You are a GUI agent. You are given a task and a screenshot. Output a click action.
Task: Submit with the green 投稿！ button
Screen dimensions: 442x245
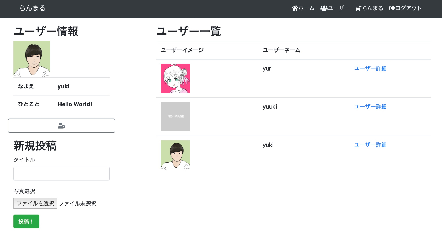click(26, 221)
